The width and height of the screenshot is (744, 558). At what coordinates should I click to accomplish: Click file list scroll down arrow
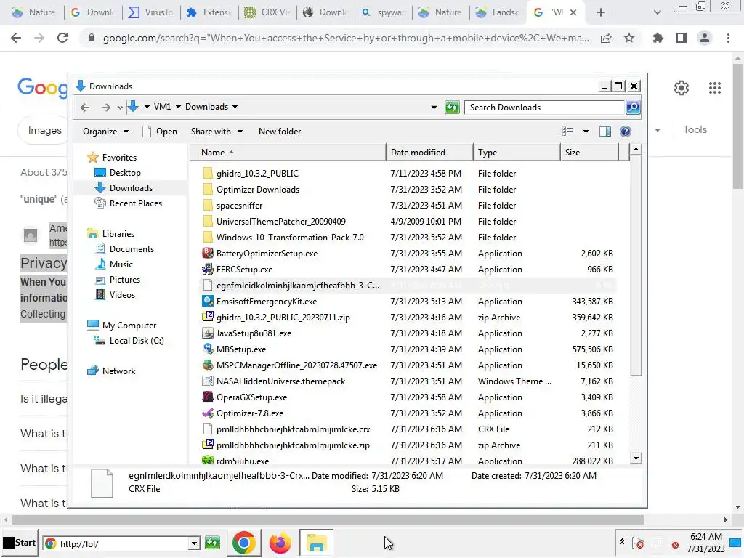pyautogui.click(x=636, y=458)
